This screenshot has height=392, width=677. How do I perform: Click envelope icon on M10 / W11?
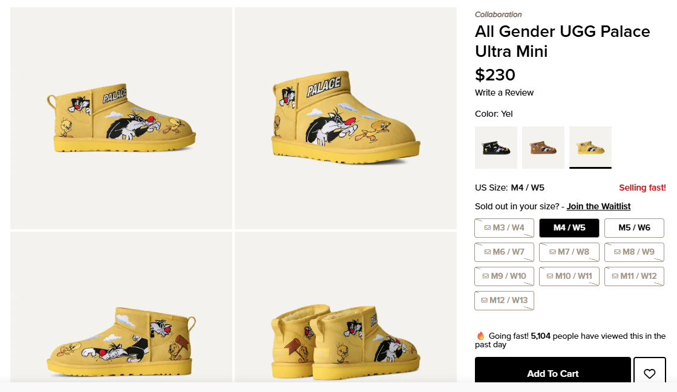(x=550, y=276)
